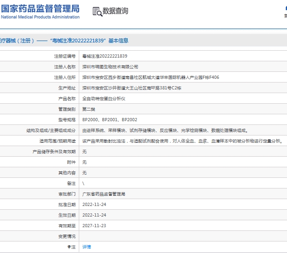Viewport: 287px width, 253px height.
Task: Click the 型号规格 label
Action: (x=67, y=120)
